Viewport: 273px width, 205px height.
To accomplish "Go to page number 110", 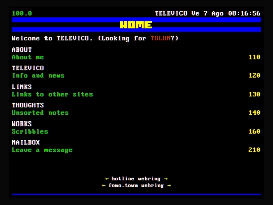I will 254,57.
